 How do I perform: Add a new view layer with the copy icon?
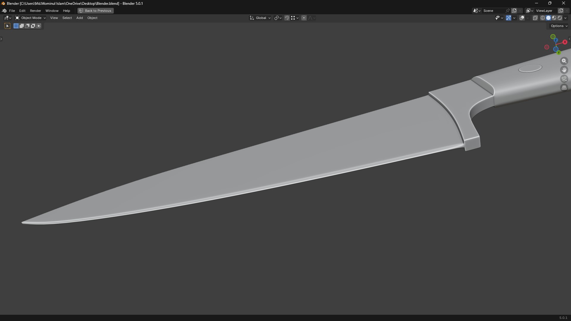click(x=561, y=11)
